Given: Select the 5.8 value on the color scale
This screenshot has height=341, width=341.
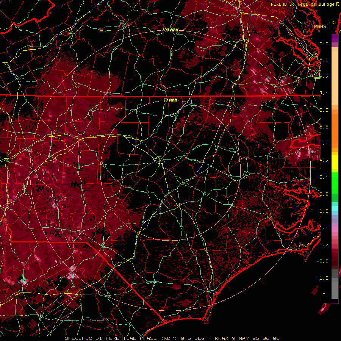Looking at the screenshot, I should pyautogui.click(x=324, y=127).
